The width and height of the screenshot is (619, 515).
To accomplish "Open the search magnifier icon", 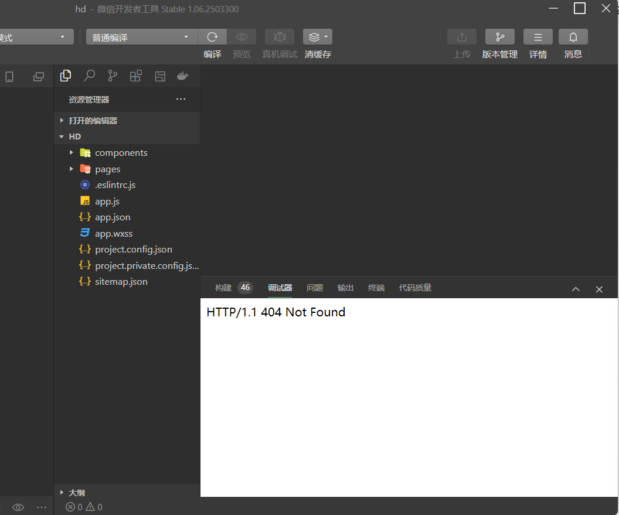I will click(x=89, y=76).
